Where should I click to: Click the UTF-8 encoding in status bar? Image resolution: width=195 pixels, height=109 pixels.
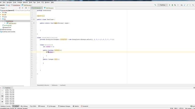pyautogui.click(x=181, y=108)
